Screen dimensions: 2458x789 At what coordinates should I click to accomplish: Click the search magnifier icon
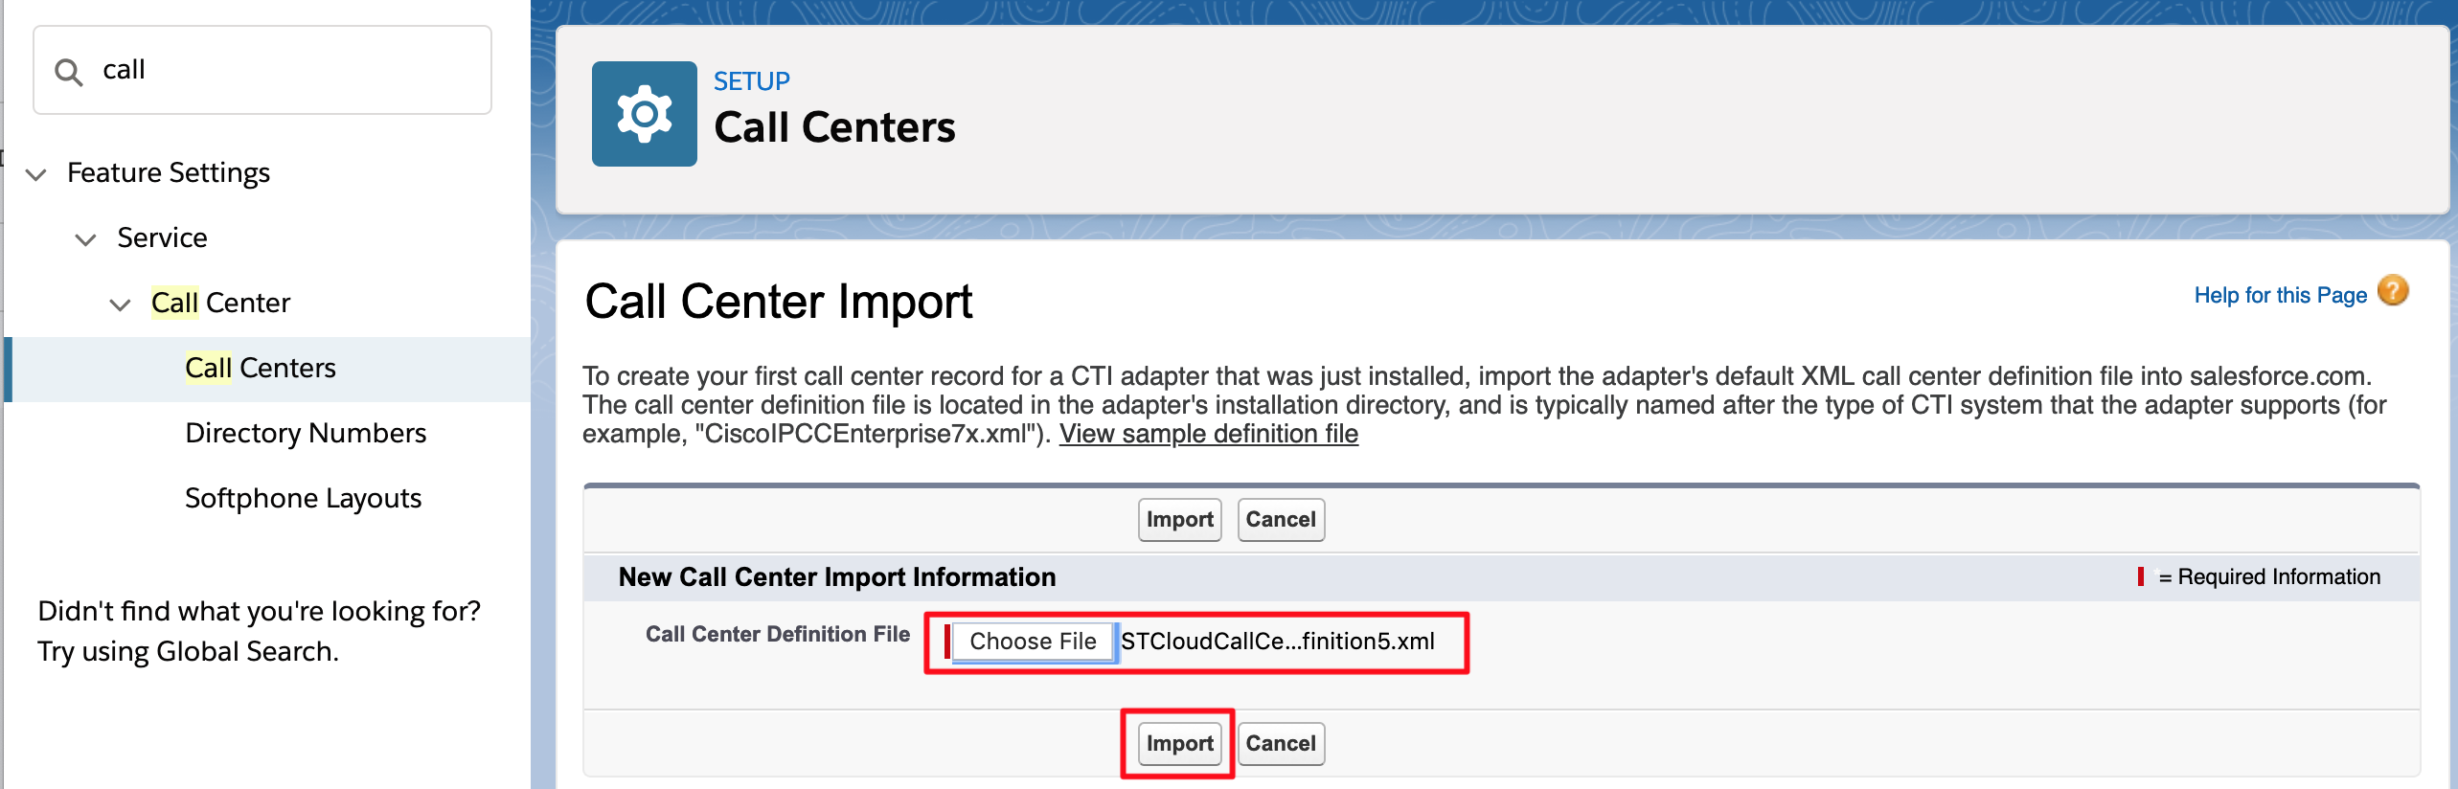[68, 72]
